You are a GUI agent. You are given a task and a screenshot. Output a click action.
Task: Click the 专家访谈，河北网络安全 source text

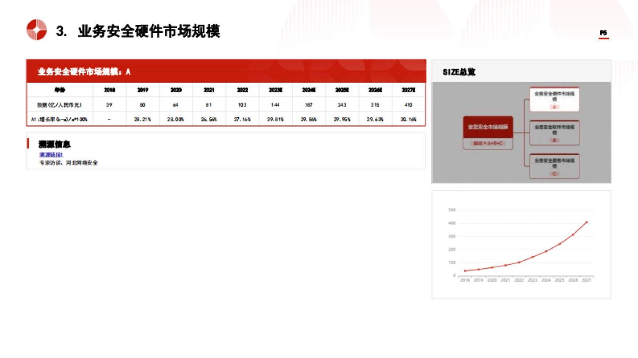pos(68,163)
